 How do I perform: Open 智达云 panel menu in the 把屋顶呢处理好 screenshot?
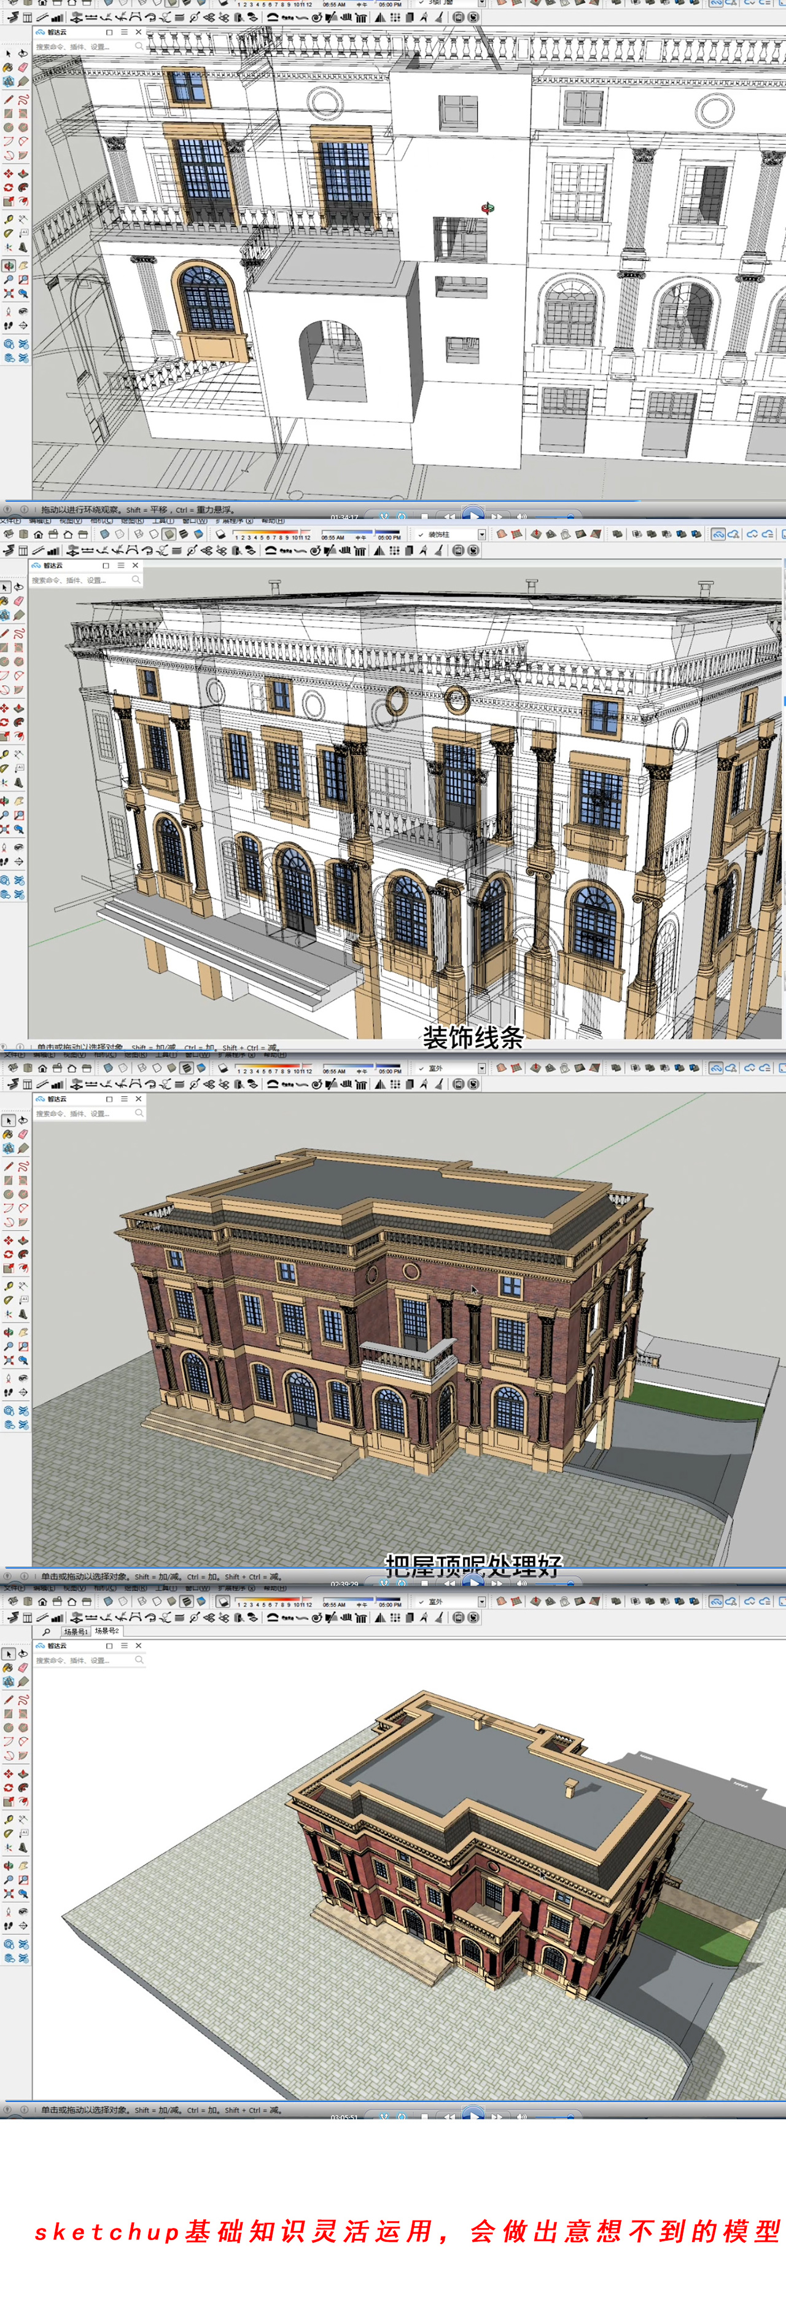(124, 1099)
